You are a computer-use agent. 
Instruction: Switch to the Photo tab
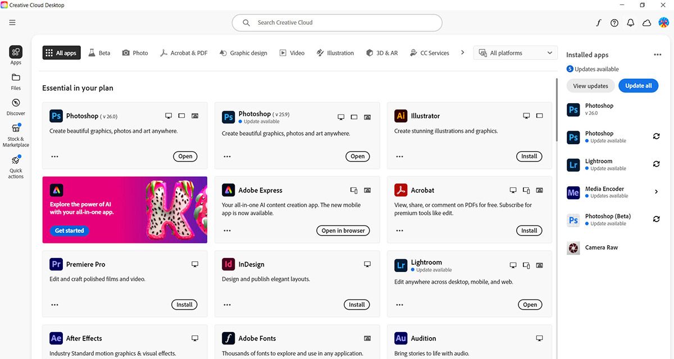(135, 53)
